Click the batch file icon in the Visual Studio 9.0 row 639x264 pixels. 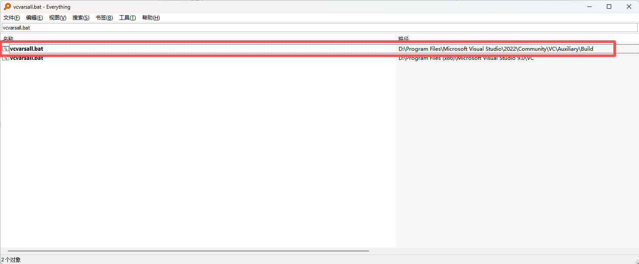tap(6, 58)
